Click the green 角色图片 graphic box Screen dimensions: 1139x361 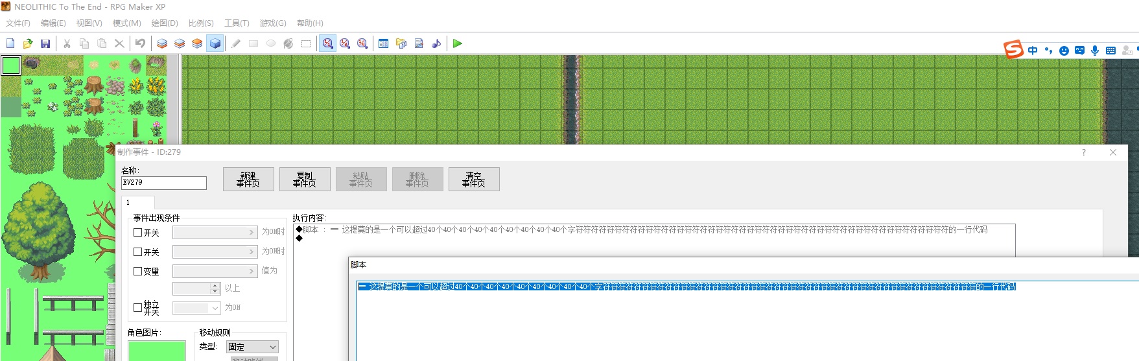pos(157,351)
